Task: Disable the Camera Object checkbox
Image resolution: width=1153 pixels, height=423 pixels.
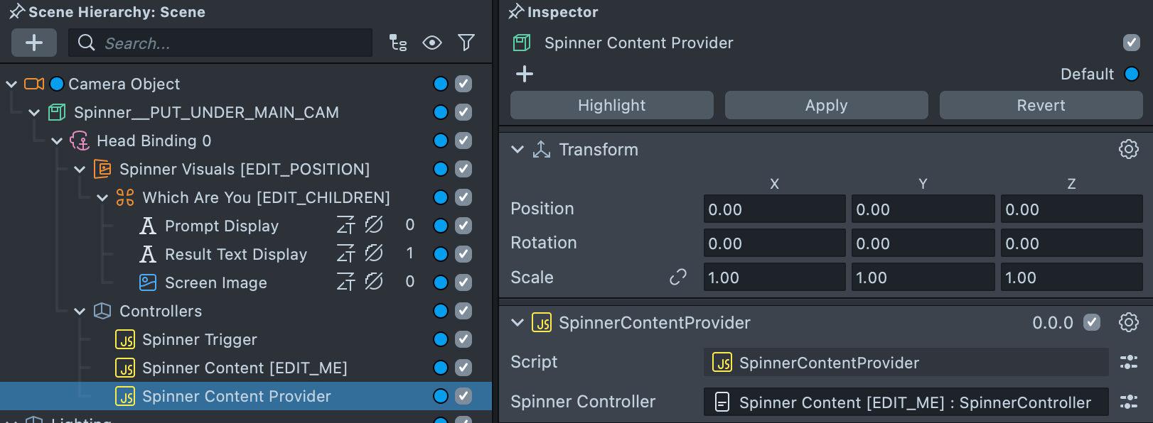Action: pos(463,84)
